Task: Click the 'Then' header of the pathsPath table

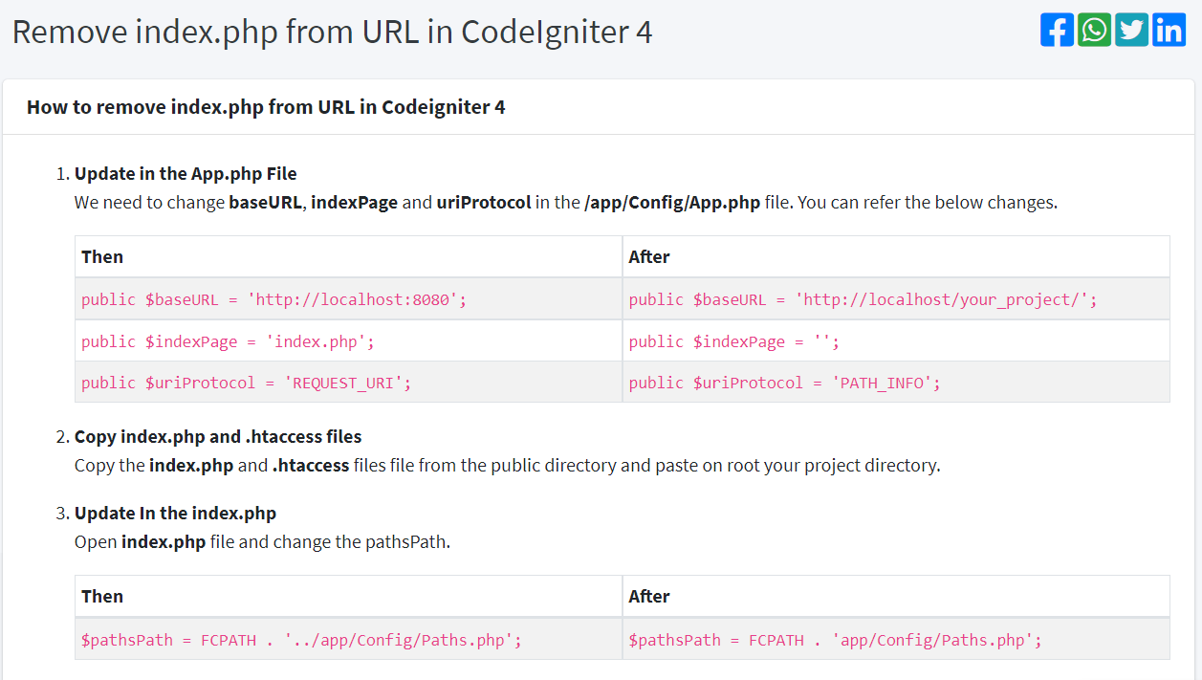Action: (348, 596)
